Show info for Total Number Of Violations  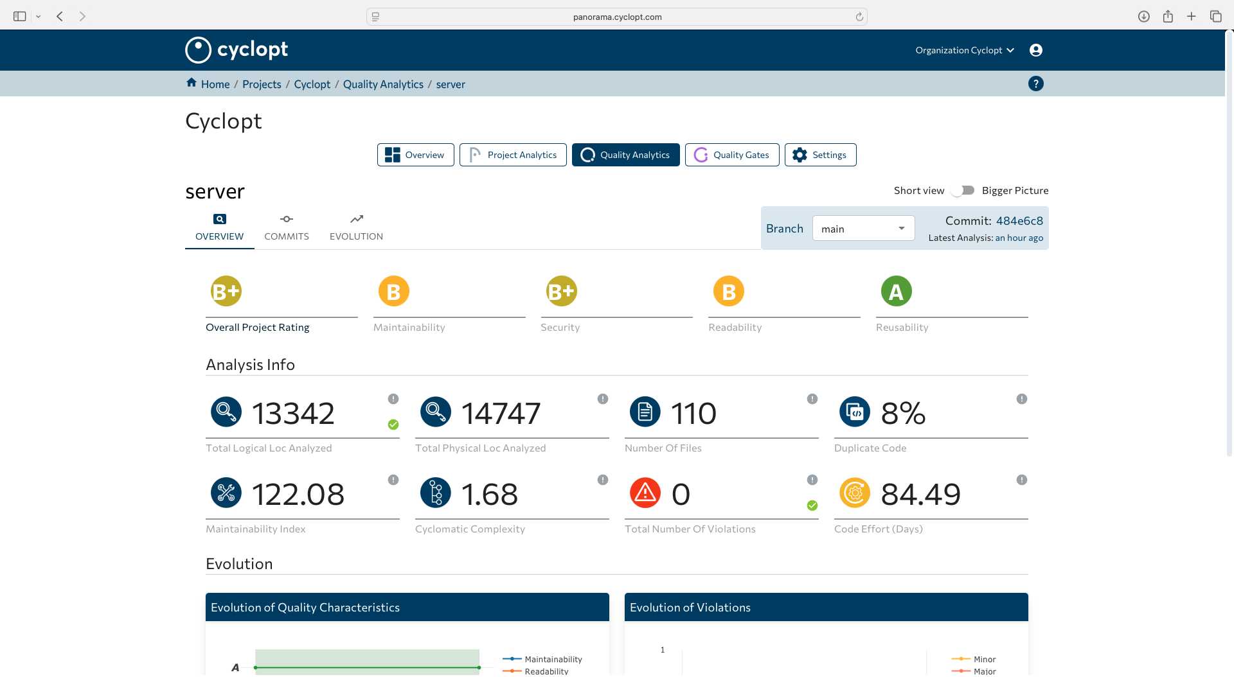click(812, 480)
